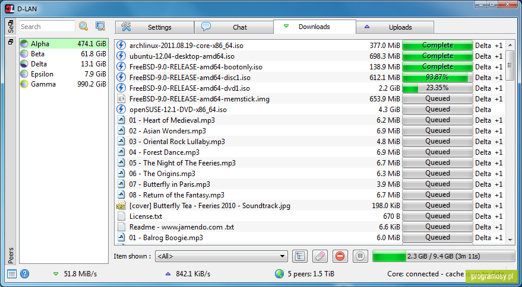Click the Settings tab wrench icon
Screen dimensions: 522x287
click(x=126, y=27)
